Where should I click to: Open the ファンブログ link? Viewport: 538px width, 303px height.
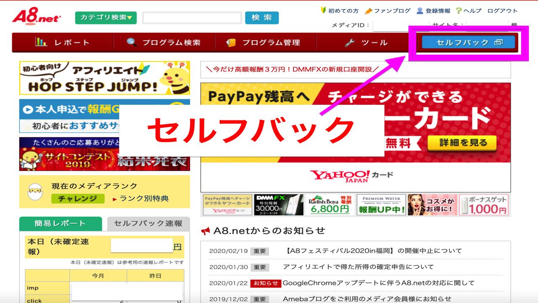tap(388, 11)
